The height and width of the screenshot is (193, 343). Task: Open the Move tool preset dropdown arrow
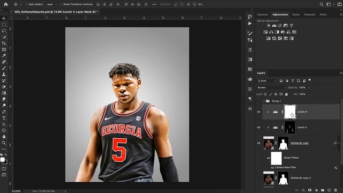click(x=21, y=4)
